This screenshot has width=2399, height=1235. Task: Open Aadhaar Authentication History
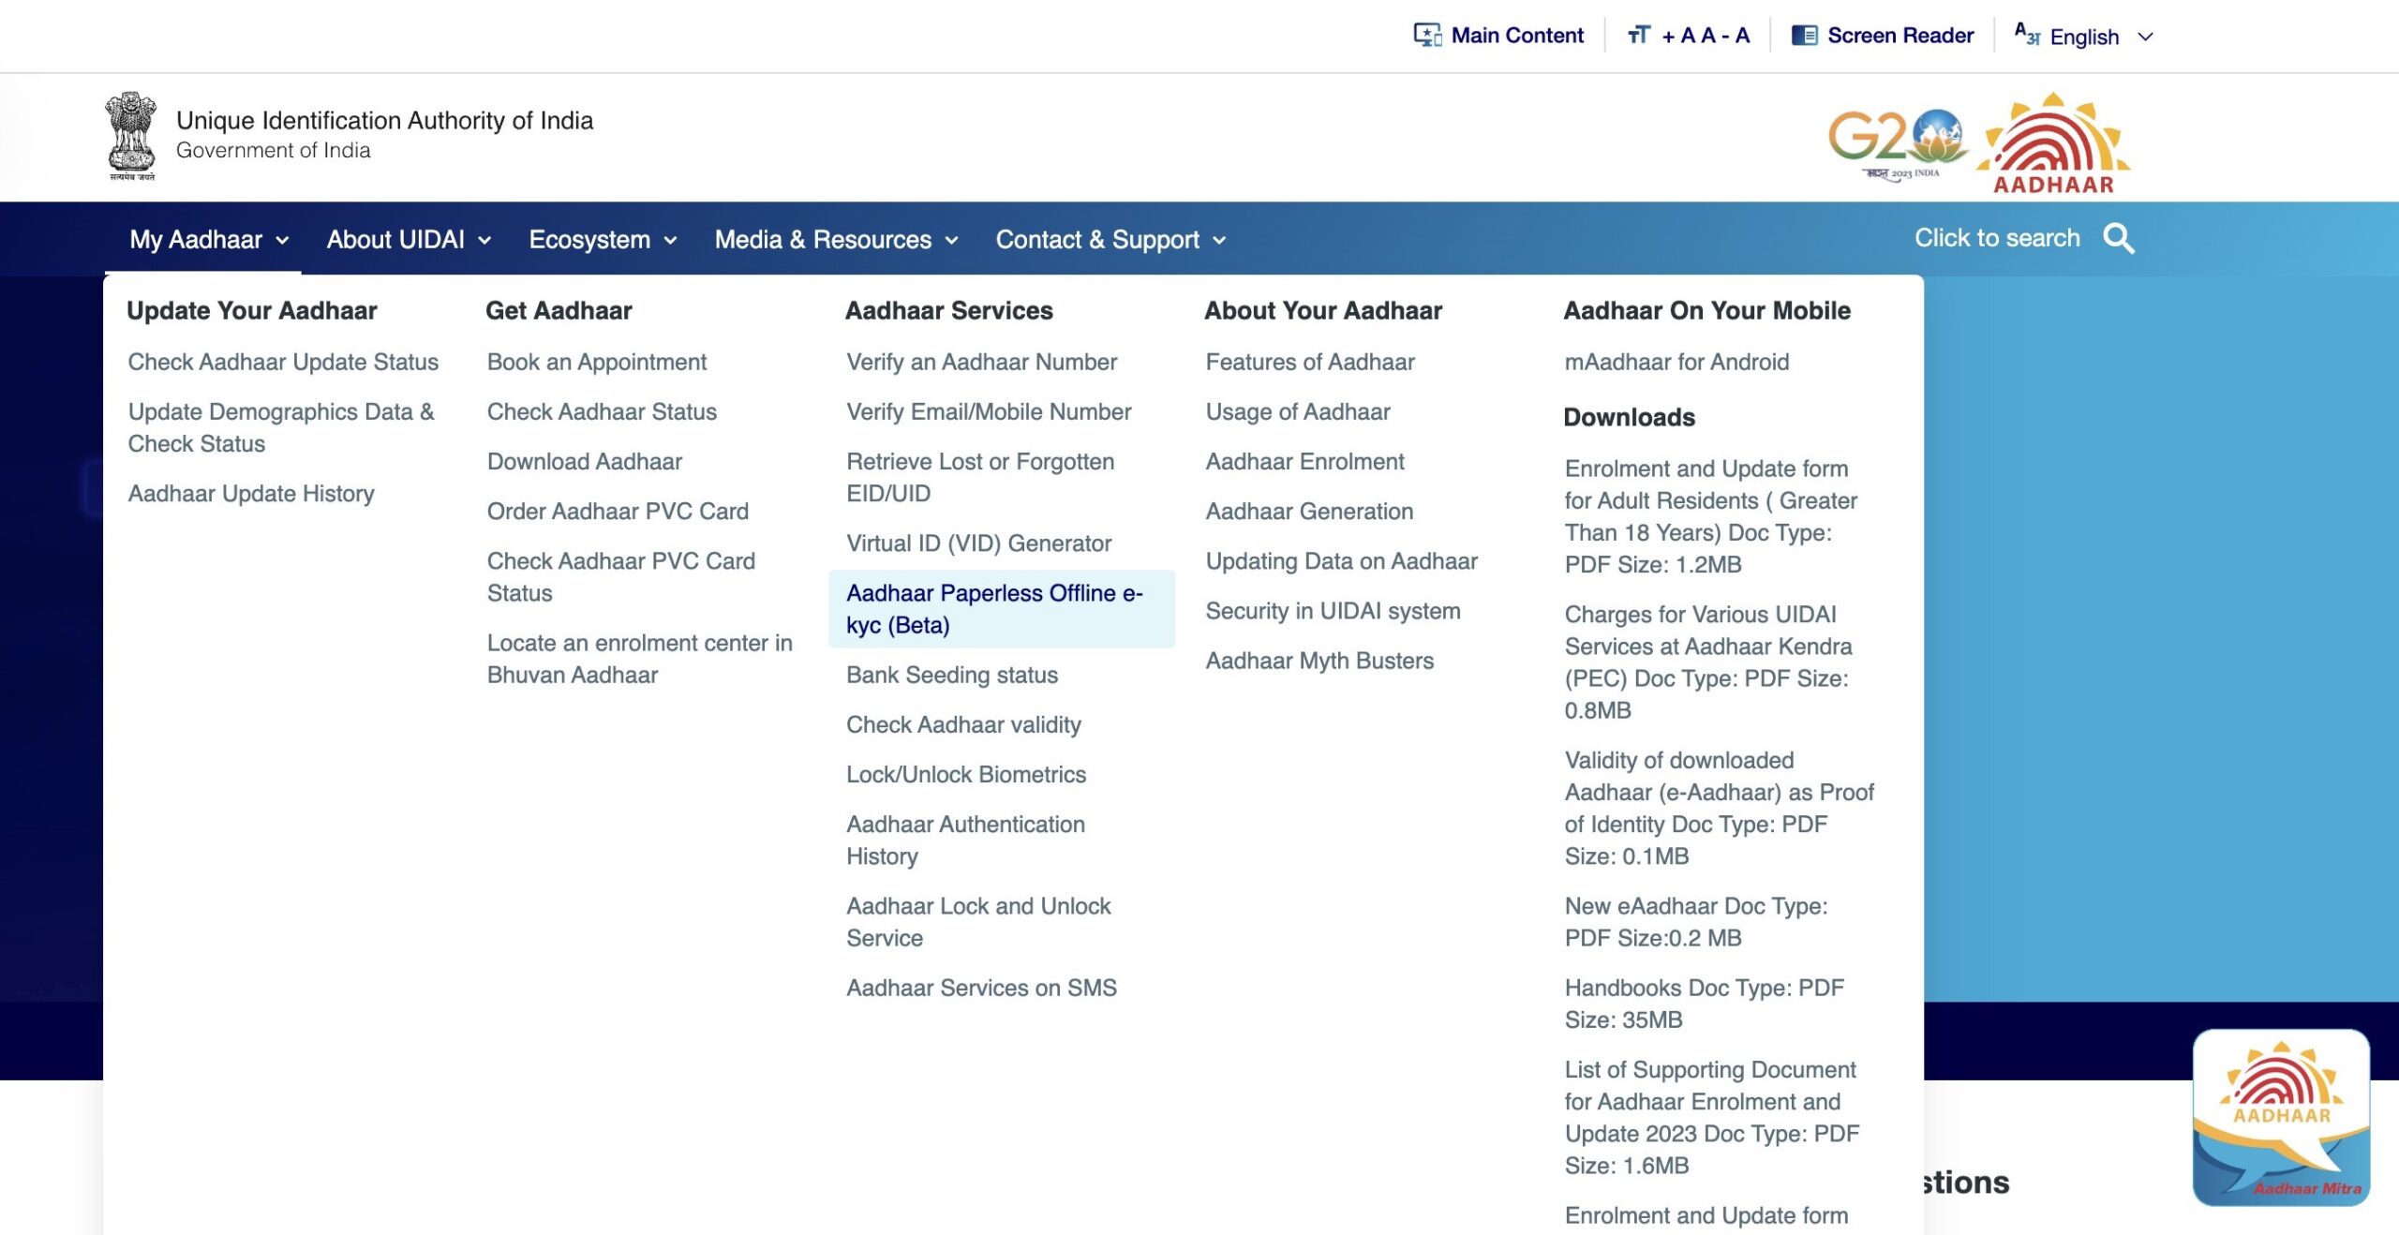pos(966,840)
